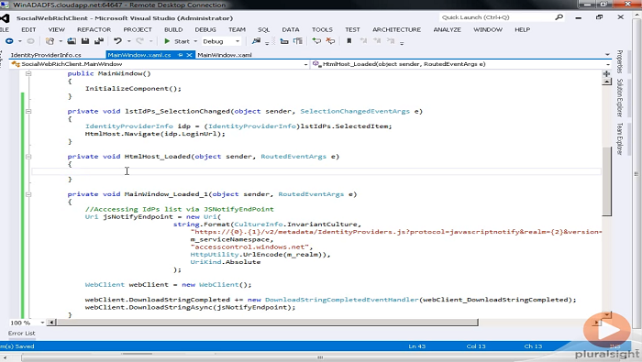
Task: Click the editor split-window plus icon
Action: 607,73
